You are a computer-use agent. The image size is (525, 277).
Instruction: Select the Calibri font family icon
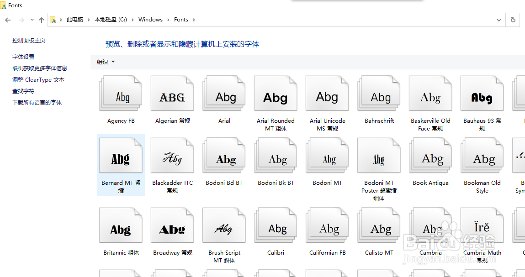click(276, 225)
